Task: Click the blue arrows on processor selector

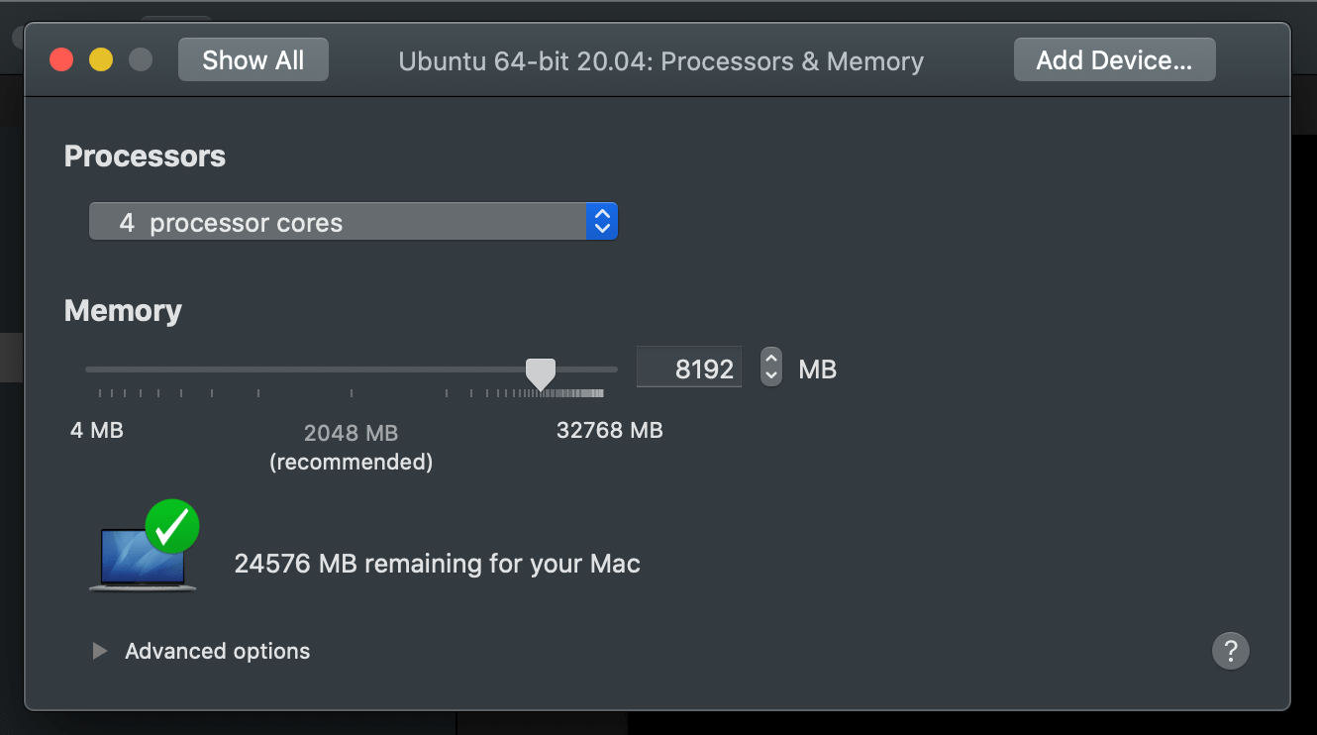Action: tap(601, 222)
